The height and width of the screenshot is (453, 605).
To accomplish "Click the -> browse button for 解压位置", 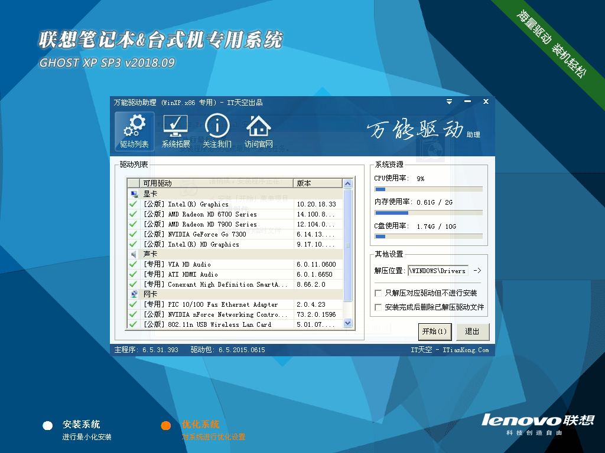I will coord(477,270).
